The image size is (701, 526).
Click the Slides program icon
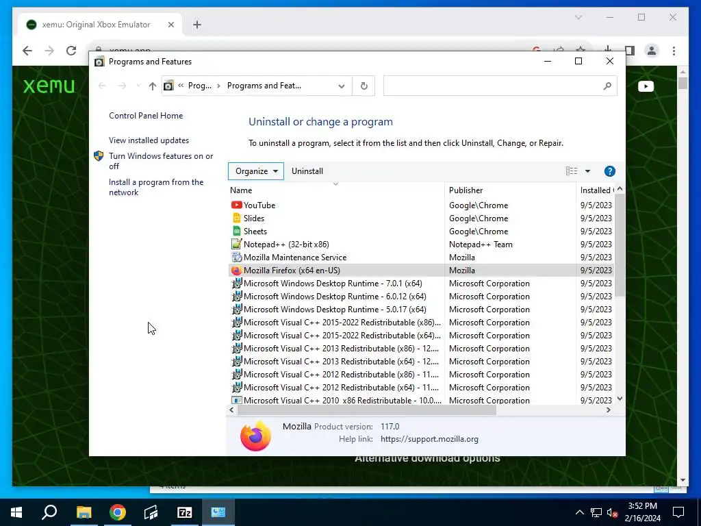tap(236, 218)
